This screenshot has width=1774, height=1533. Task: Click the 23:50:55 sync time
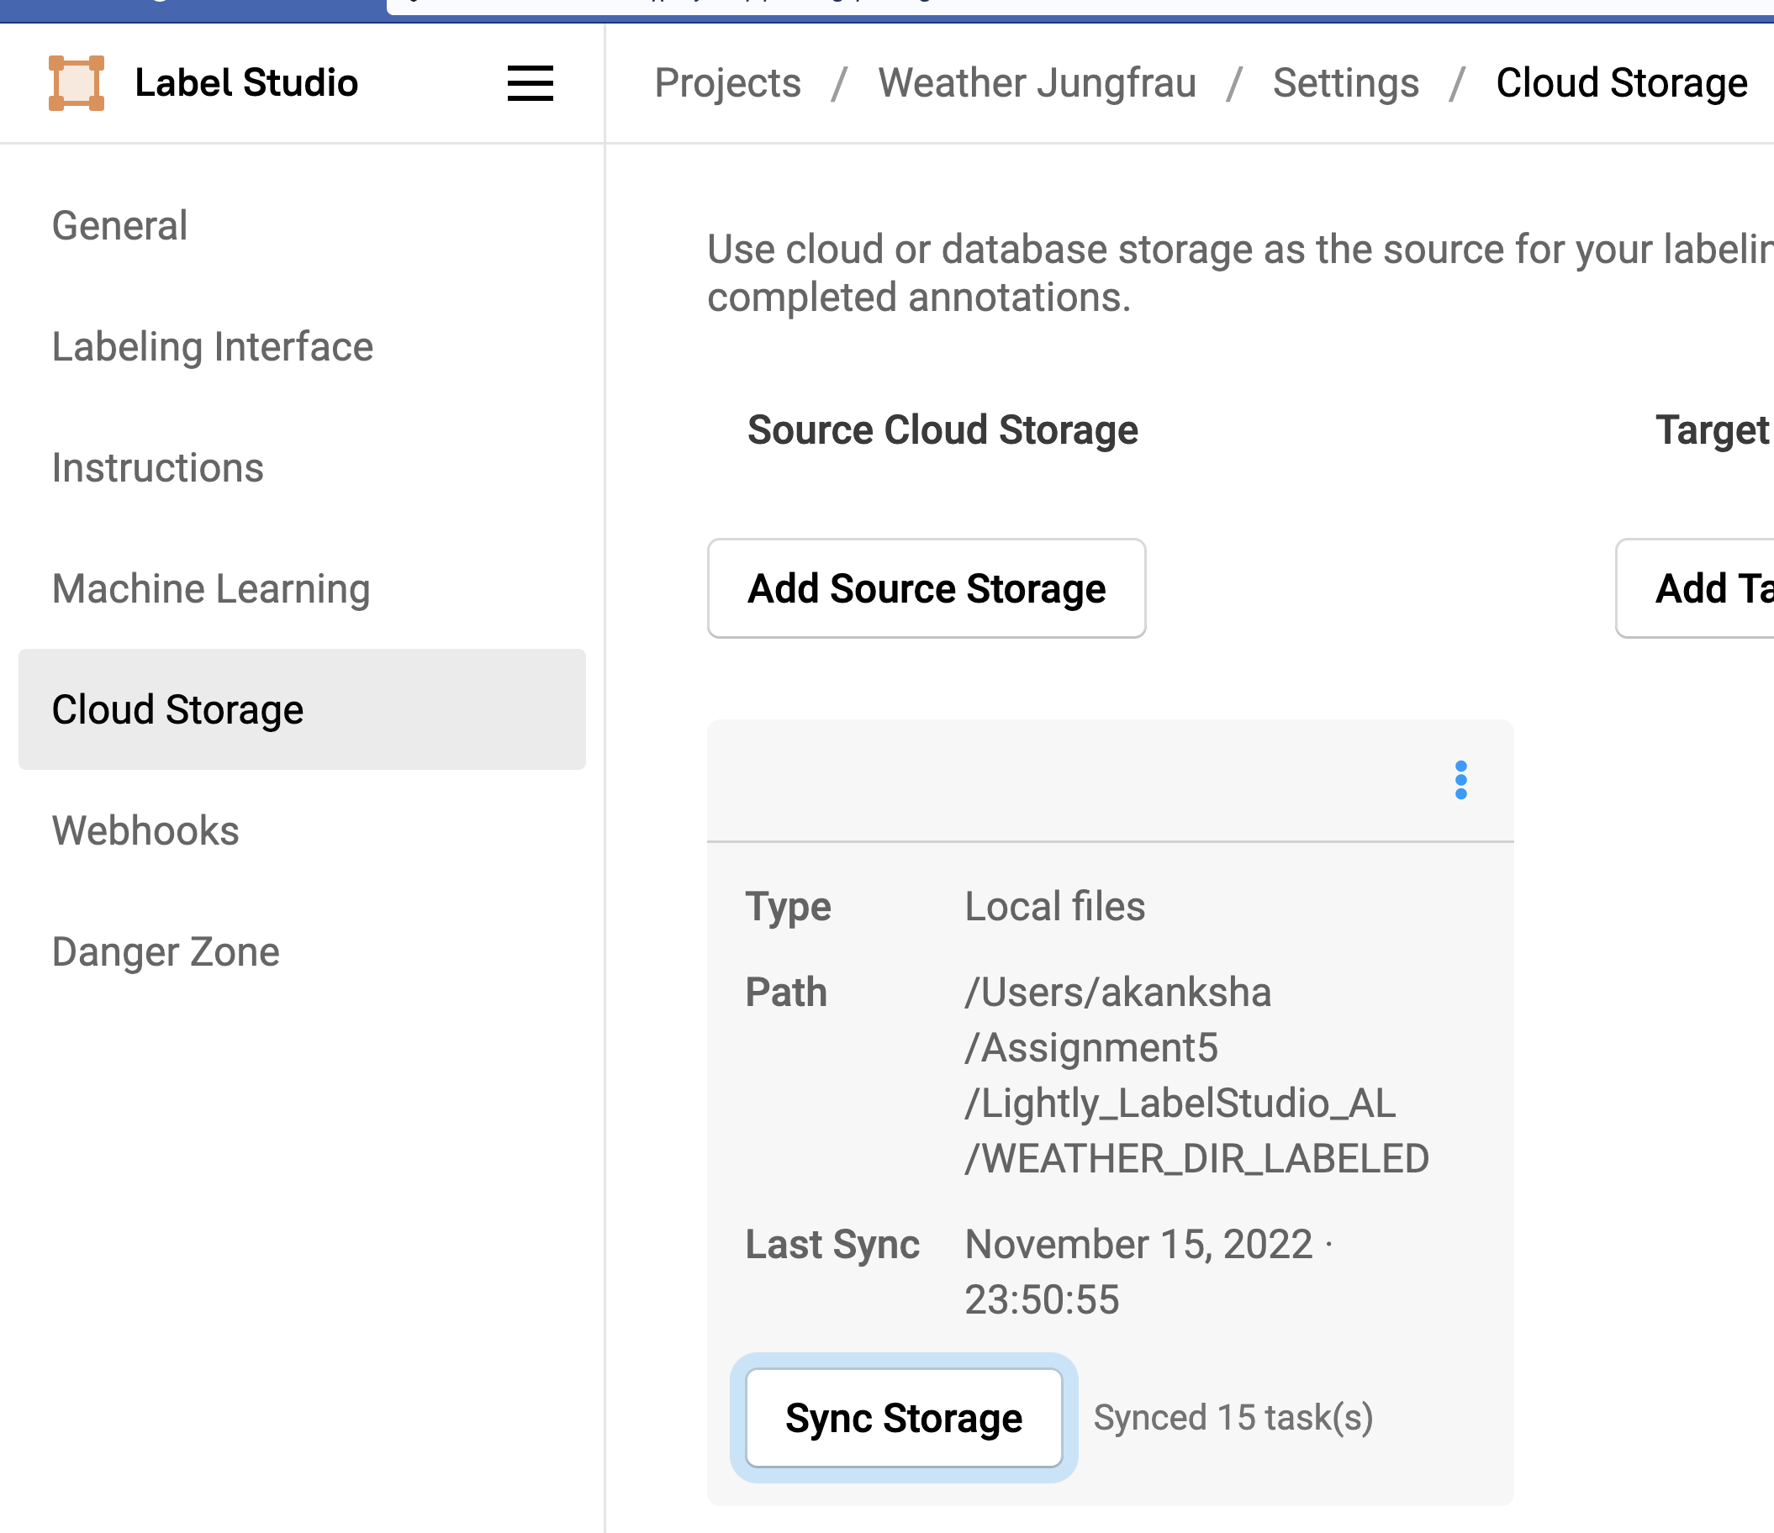(x=1042, y=1299)
